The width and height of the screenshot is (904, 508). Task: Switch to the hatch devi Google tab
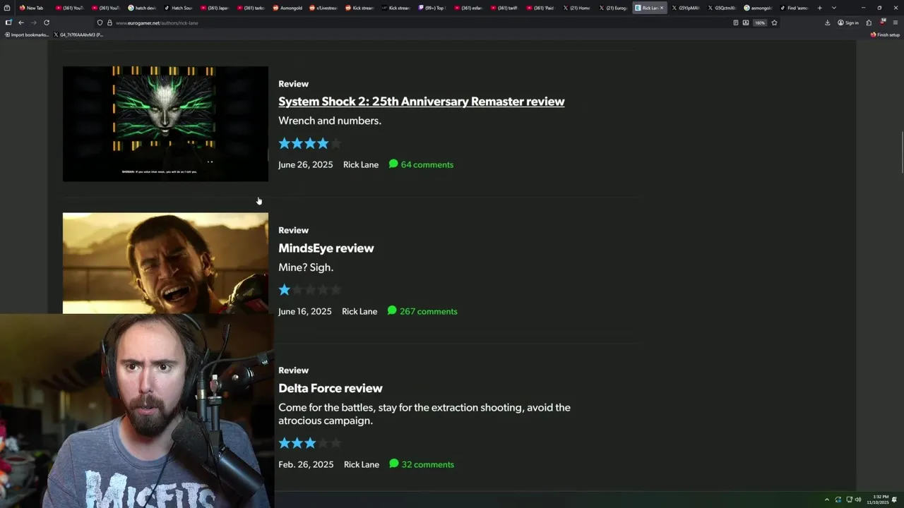tap(142, 8)
